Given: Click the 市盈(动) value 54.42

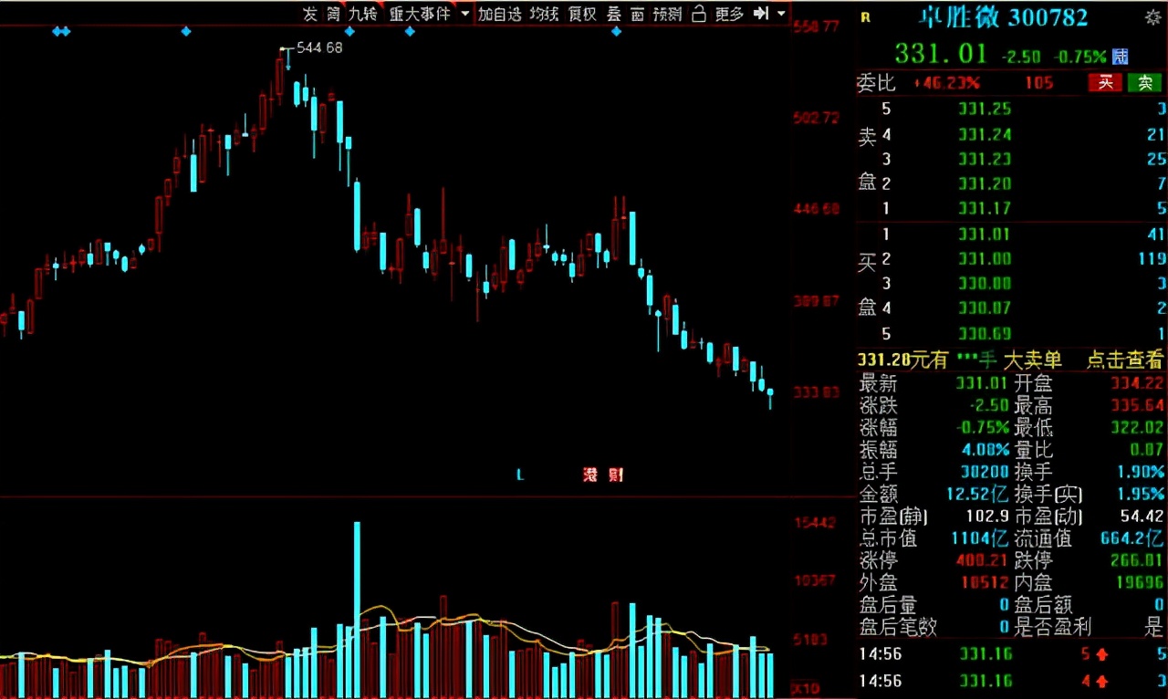Looking at the screenshot, I should (1142, 516).
